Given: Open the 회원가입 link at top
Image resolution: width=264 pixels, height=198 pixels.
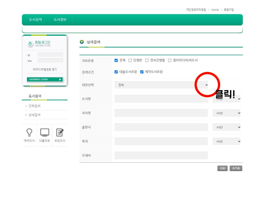Looking at the screenshot, I should click(229, 10).
